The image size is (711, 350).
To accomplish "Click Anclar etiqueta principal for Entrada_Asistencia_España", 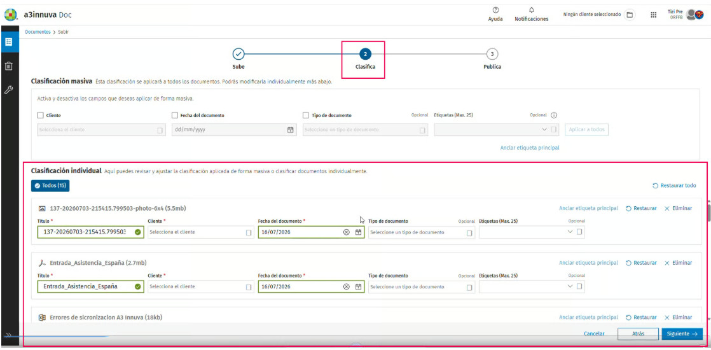I will coord(588,263).
